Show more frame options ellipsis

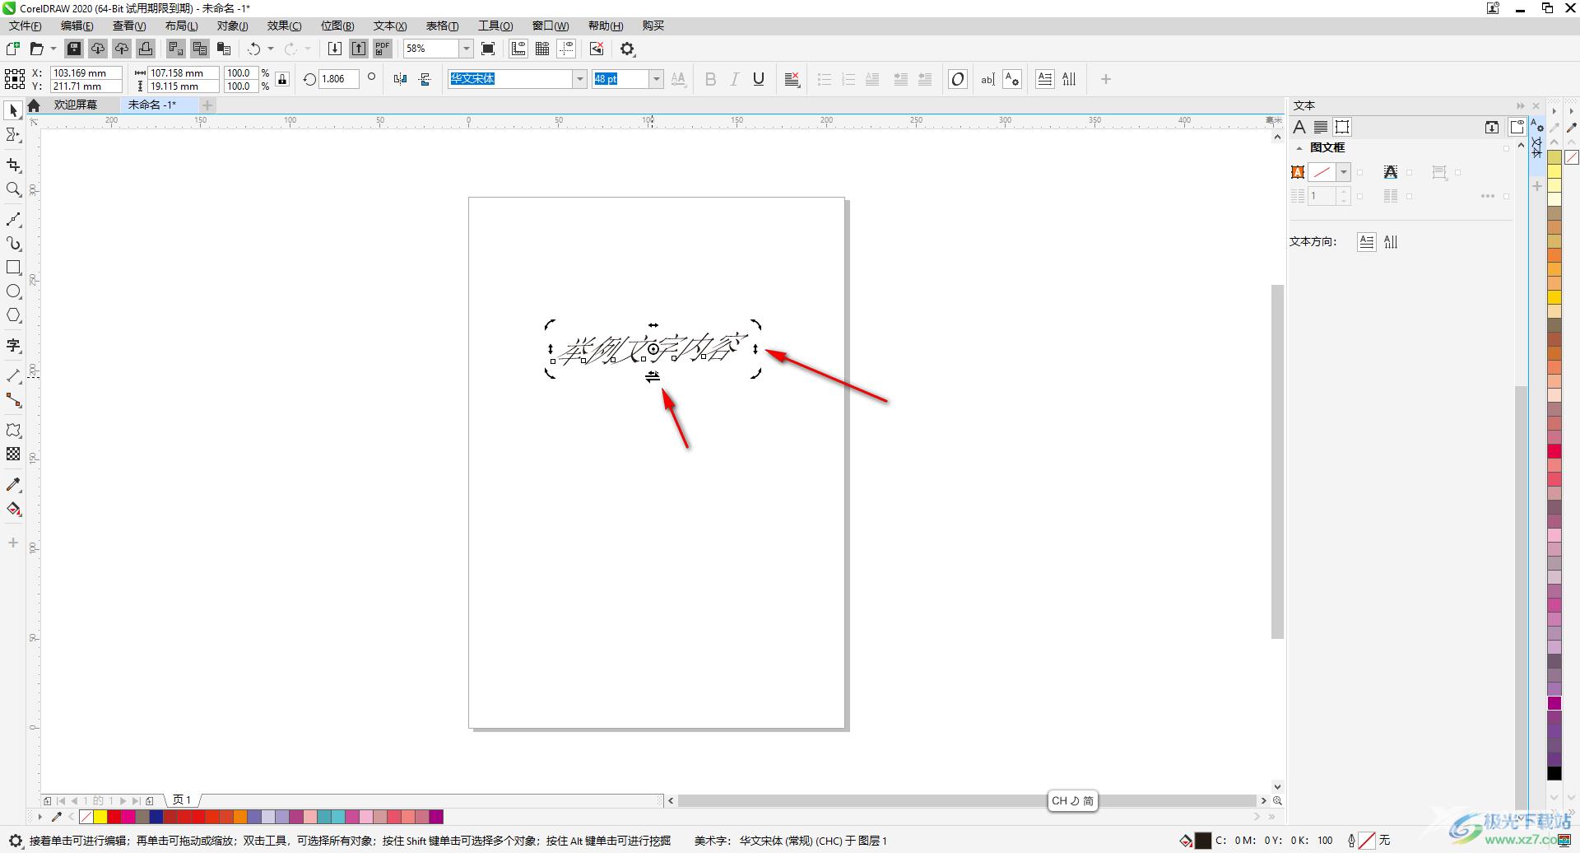(1487, 196)
